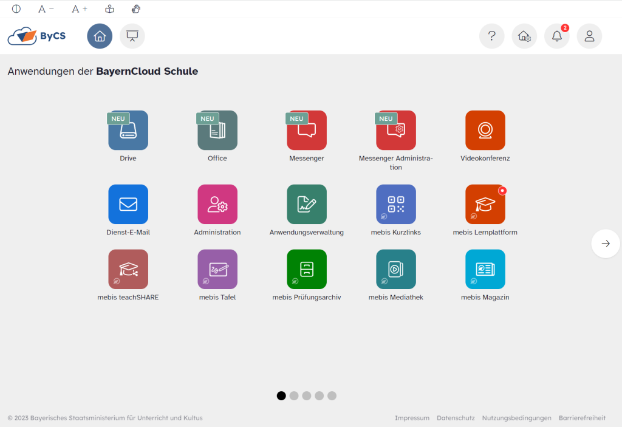Launch Anwendungsverwaltung
Viewport: 622px width, 427px height.
point(307,204)
